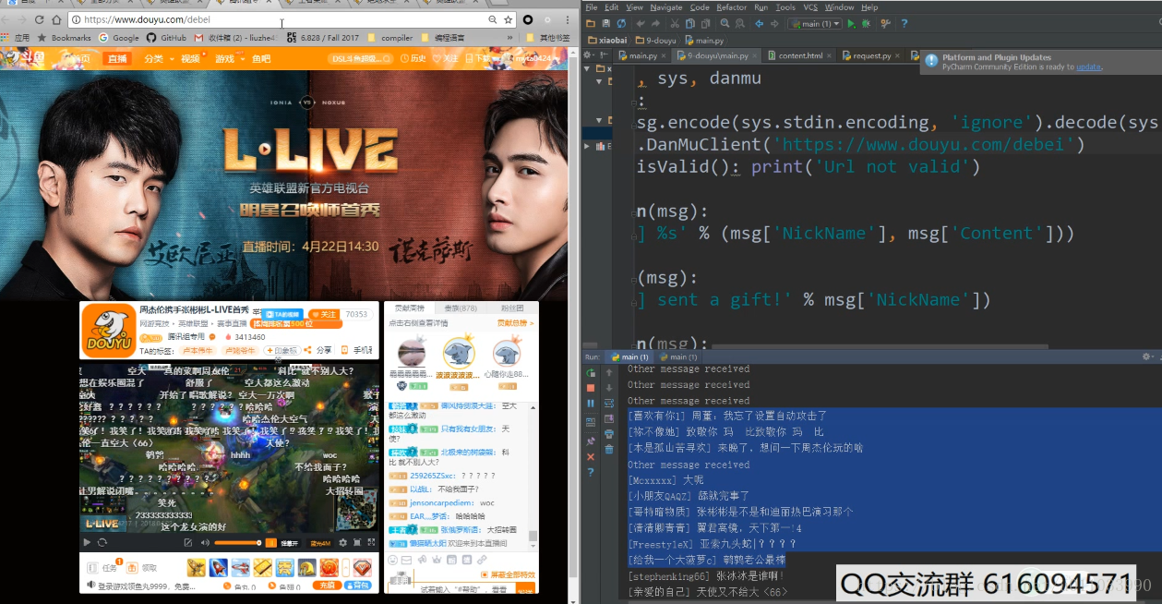Open project panel gear options
The image size is (1162, 604).
click(x=588, y=55)
